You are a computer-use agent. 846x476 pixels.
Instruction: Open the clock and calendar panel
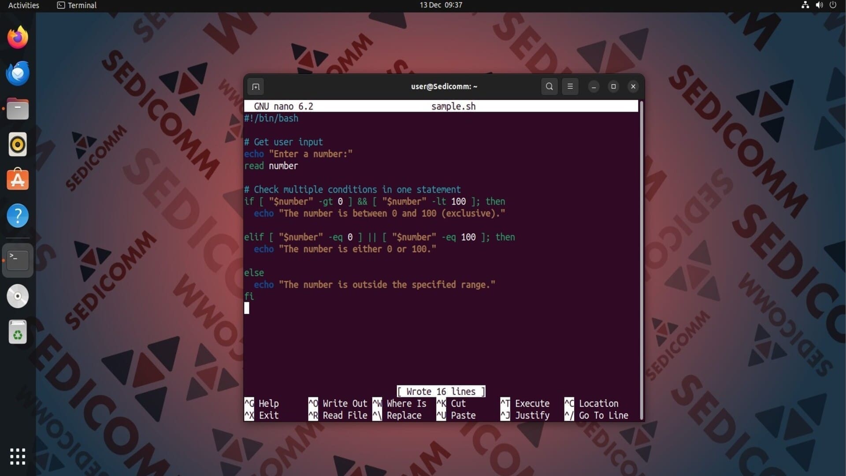[x=441, y=5]
